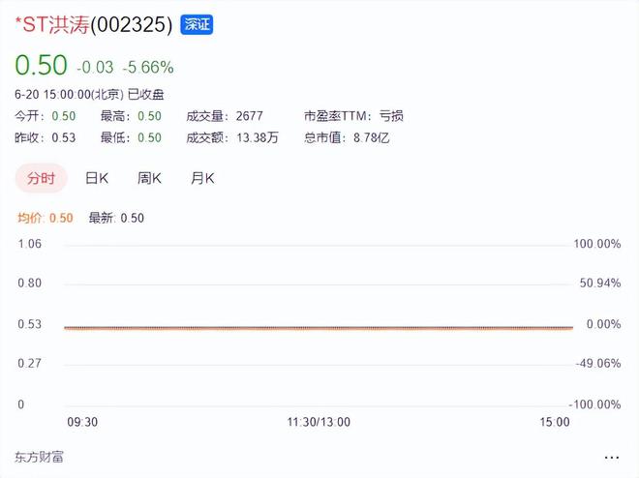Click the 最低 lowest price value
Viewport: 639px width, 478px height.
pyautogui.click(x=149, y=137)
